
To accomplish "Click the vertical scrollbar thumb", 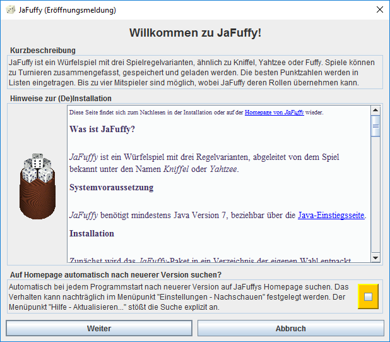I will coord(375,126).
